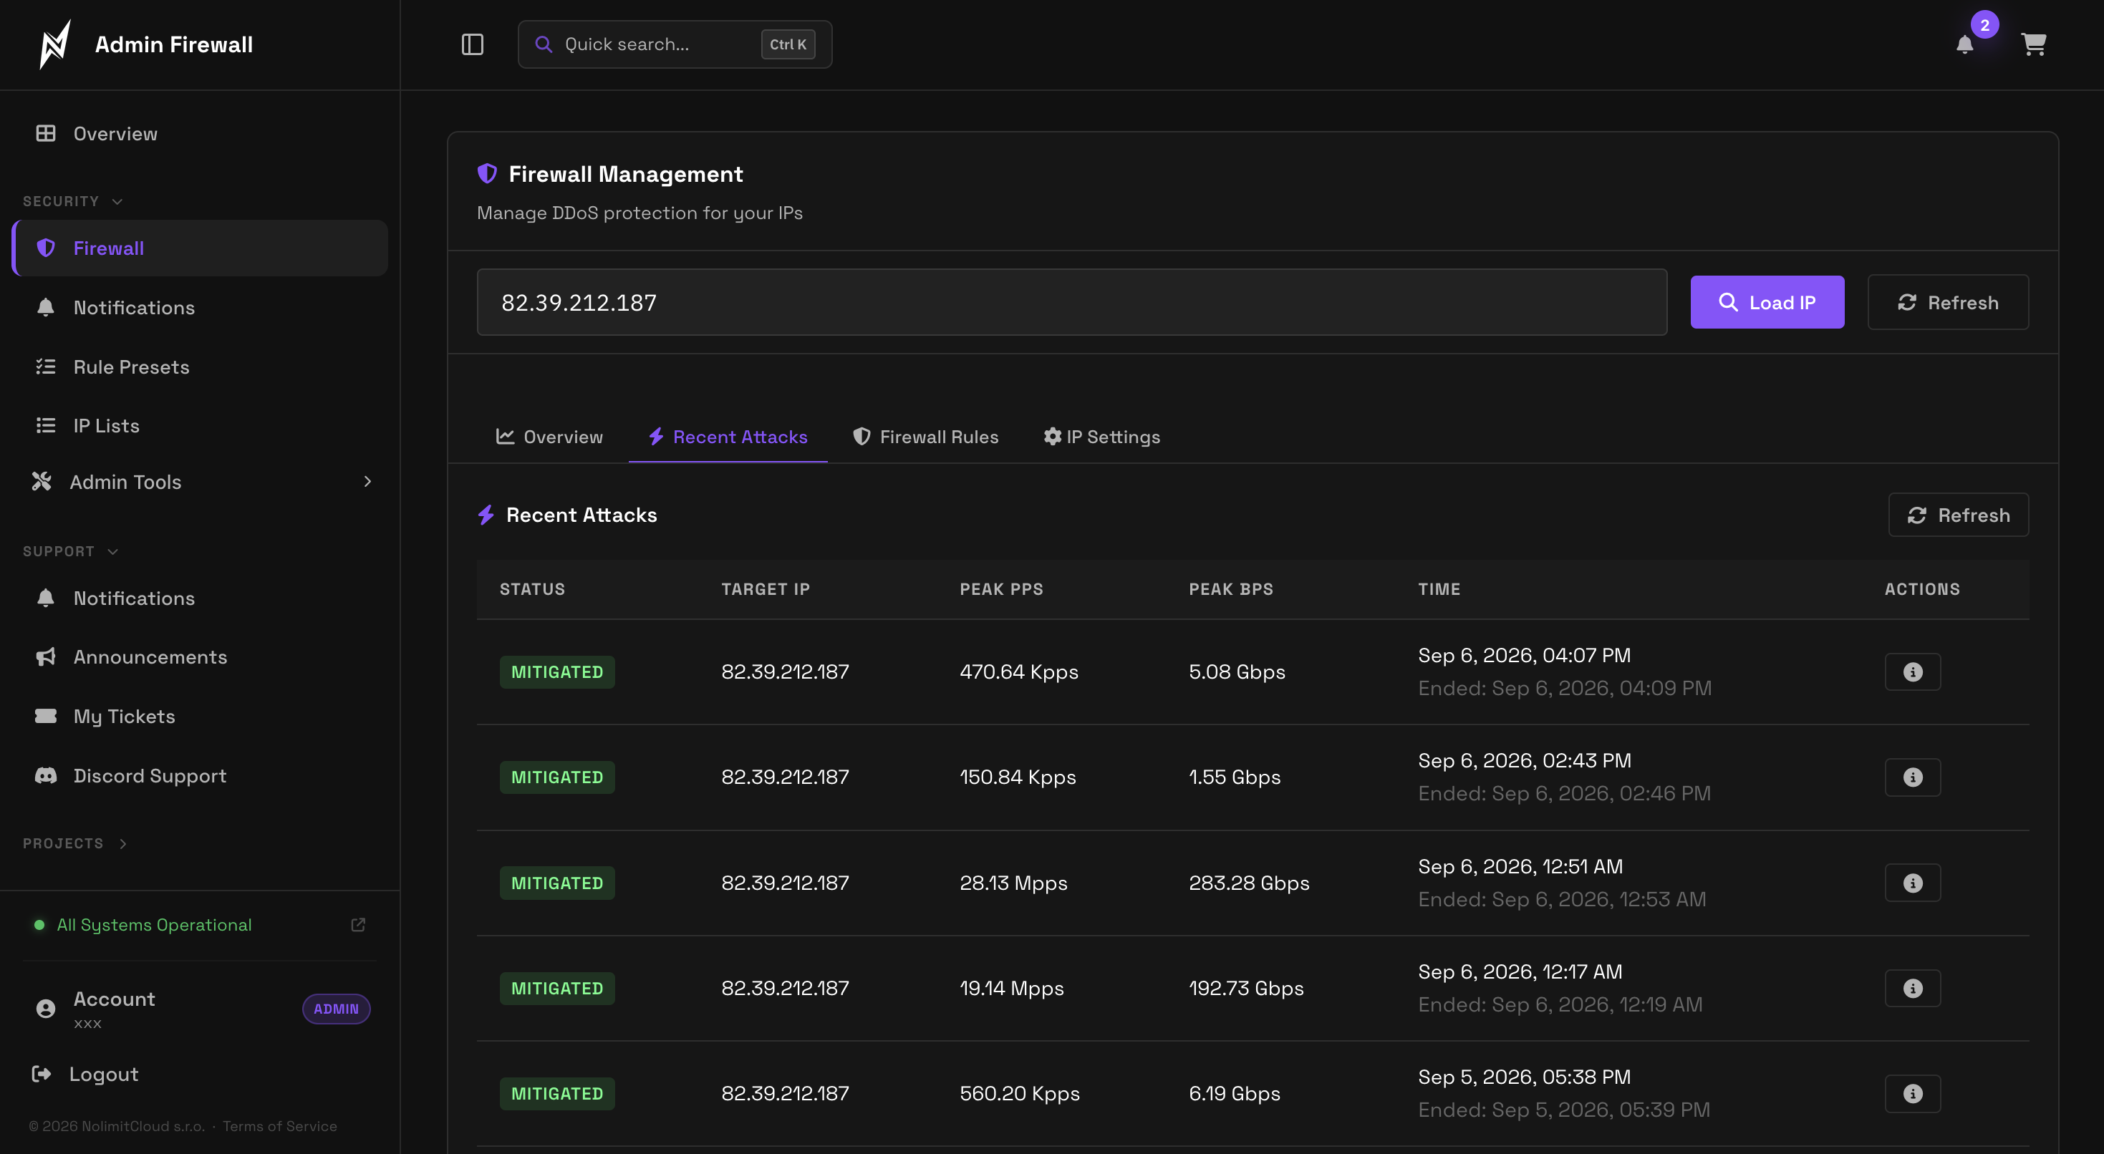Image resolution: width=2104 pixels, height=1154 pixels.
Task: Click the Overview grid icon in sidebar
Action: pos(46,133)
